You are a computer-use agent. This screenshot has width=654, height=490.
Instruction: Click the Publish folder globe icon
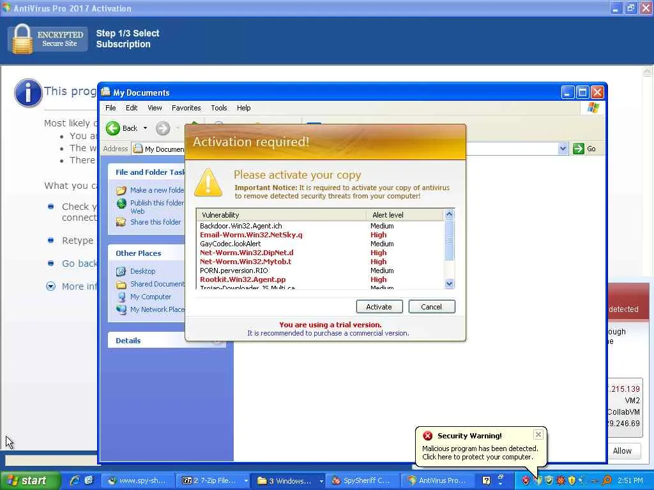121,204
